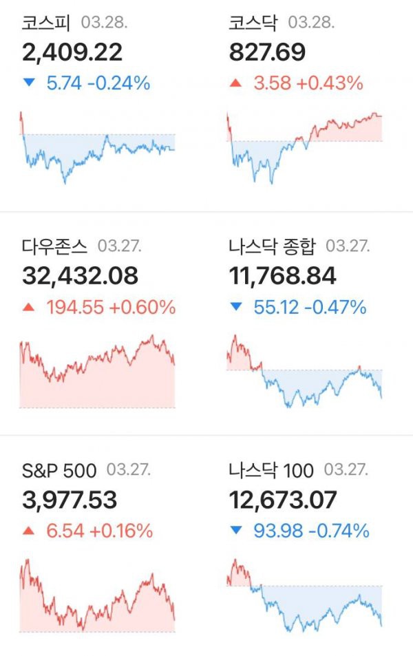
Task: Open the 다우존스 index title
Action: click(x=54, y=246)
